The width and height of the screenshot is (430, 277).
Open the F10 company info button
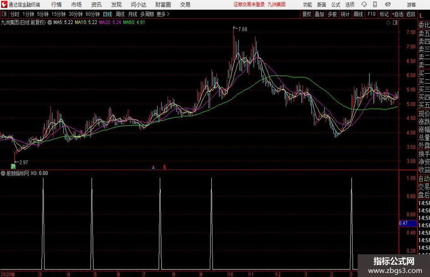coord(372,14)
